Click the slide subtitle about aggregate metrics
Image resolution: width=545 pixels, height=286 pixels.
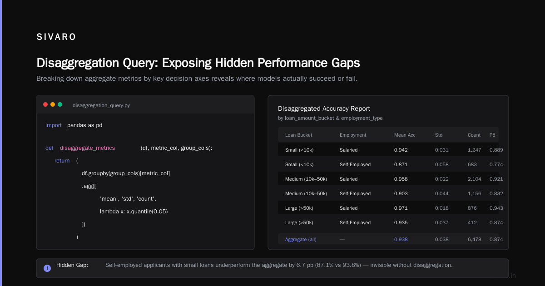coord(197,79)
